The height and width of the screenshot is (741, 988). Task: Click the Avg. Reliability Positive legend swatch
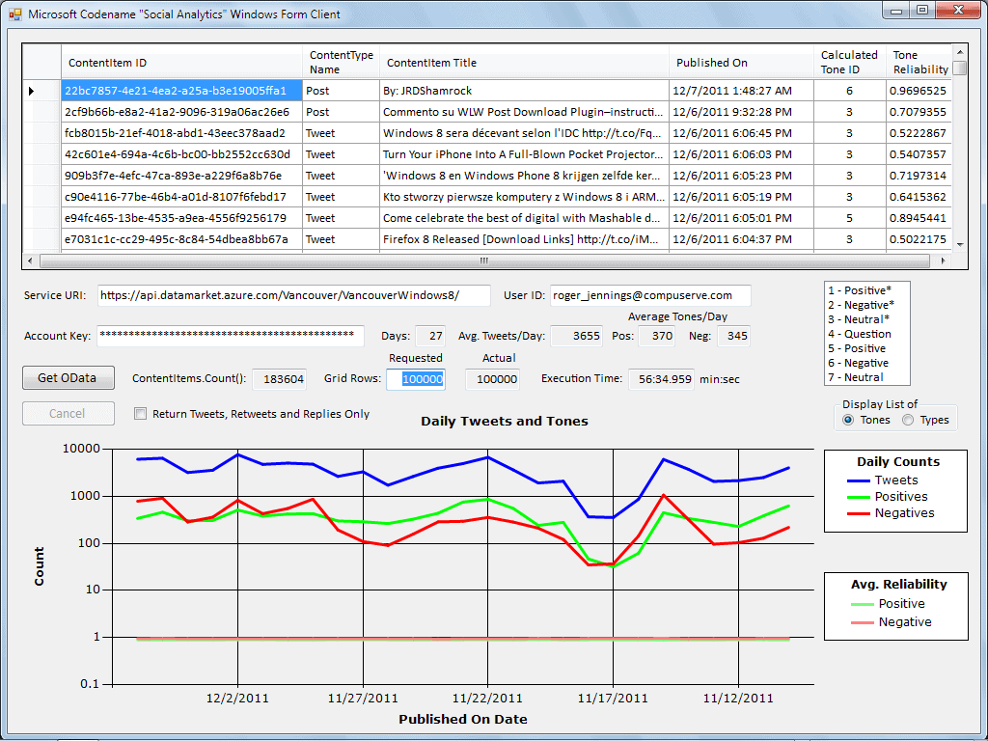pos(862,604)
